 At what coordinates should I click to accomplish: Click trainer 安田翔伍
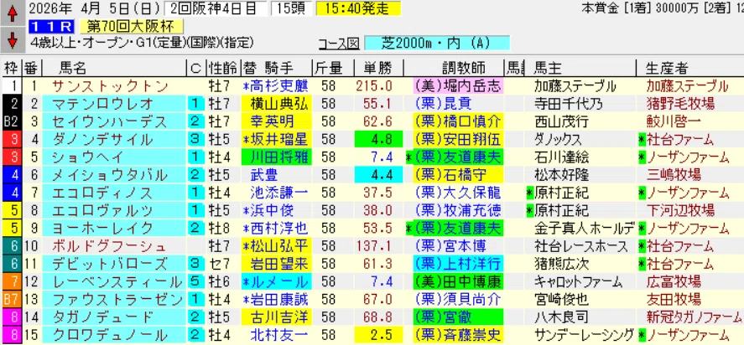tap(457, 140)
